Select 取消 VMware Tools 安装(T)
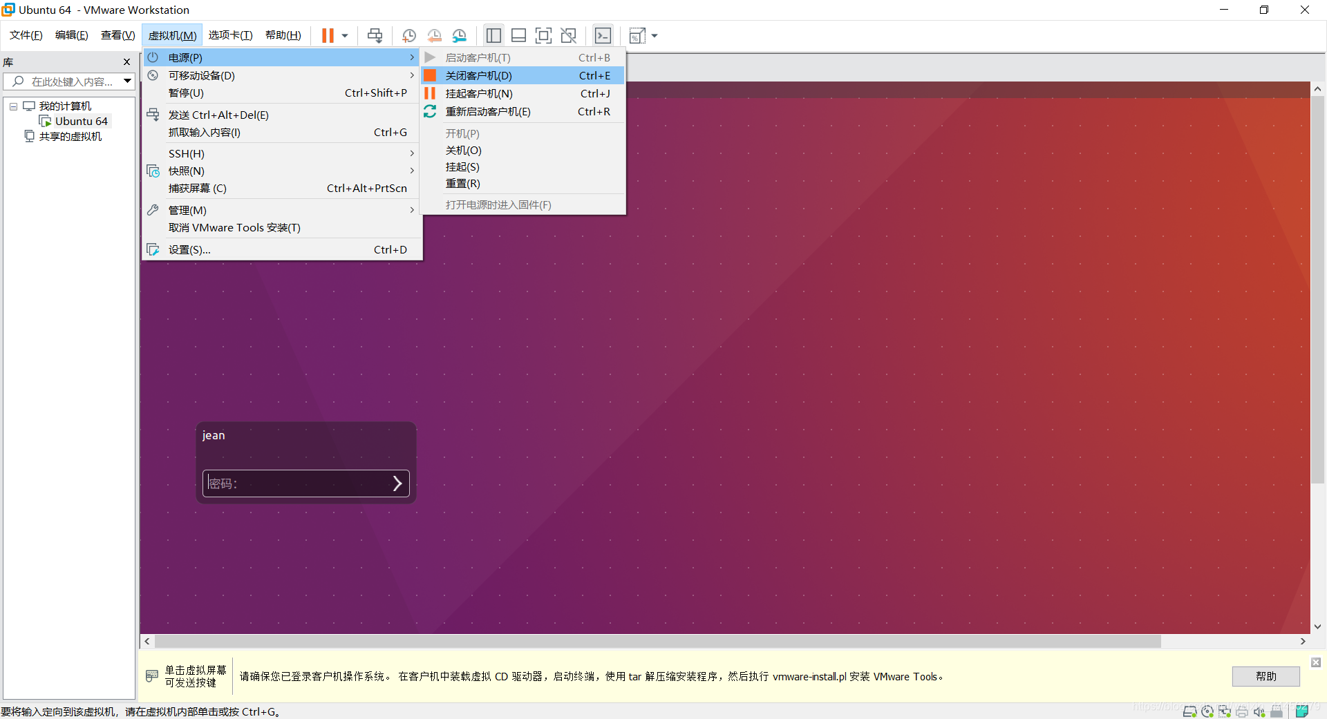This screenshot has height=719, width=1327. [281, 227]
